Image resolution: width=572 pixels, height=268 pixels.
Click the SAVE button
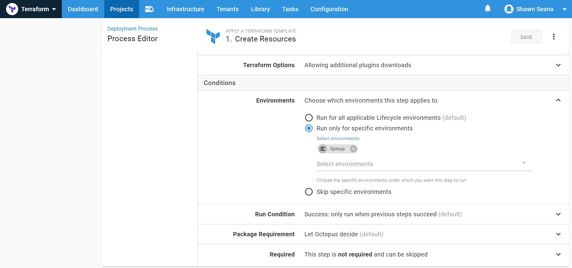526,37
